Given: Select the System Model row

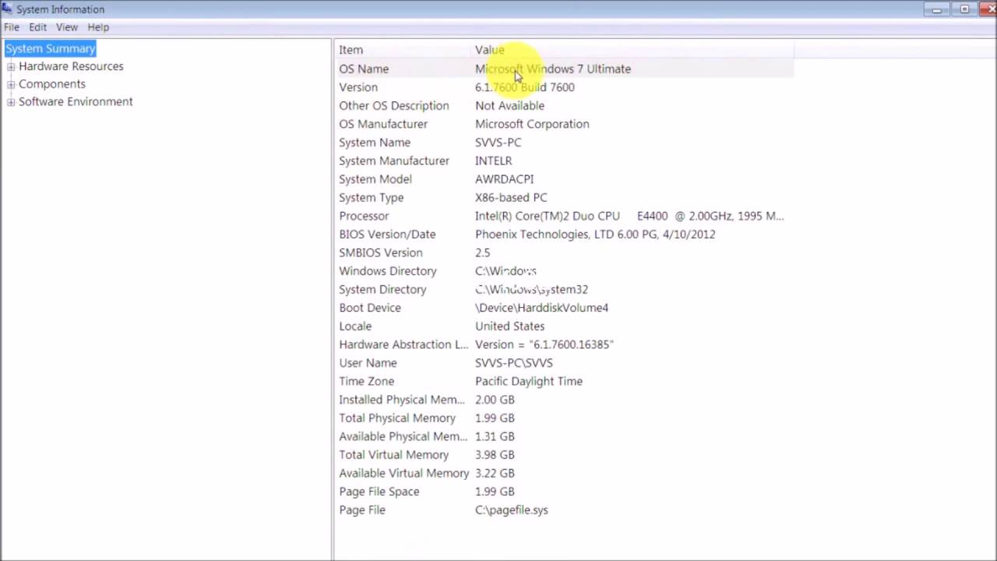Looking at the screenshot, I should point(565,179).
